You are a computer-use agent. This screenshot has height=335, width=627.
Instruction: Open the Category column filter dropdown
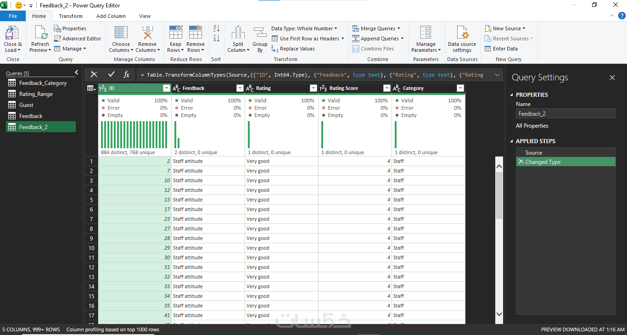460,88
